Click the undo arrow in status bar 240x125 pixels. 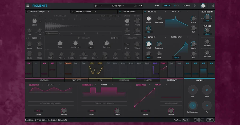click(x=195, y=120)
